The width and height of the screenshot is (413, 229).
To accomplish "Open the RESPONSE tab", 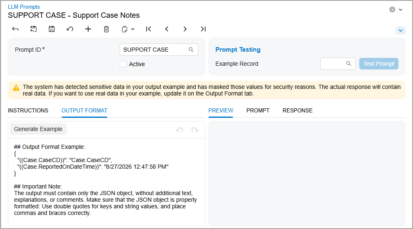I will 298,110.
